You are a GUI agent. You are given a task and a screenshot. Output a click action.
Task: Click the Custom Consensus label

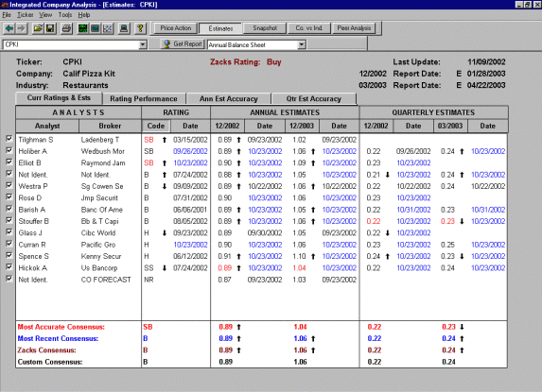[x=50, y=362]
